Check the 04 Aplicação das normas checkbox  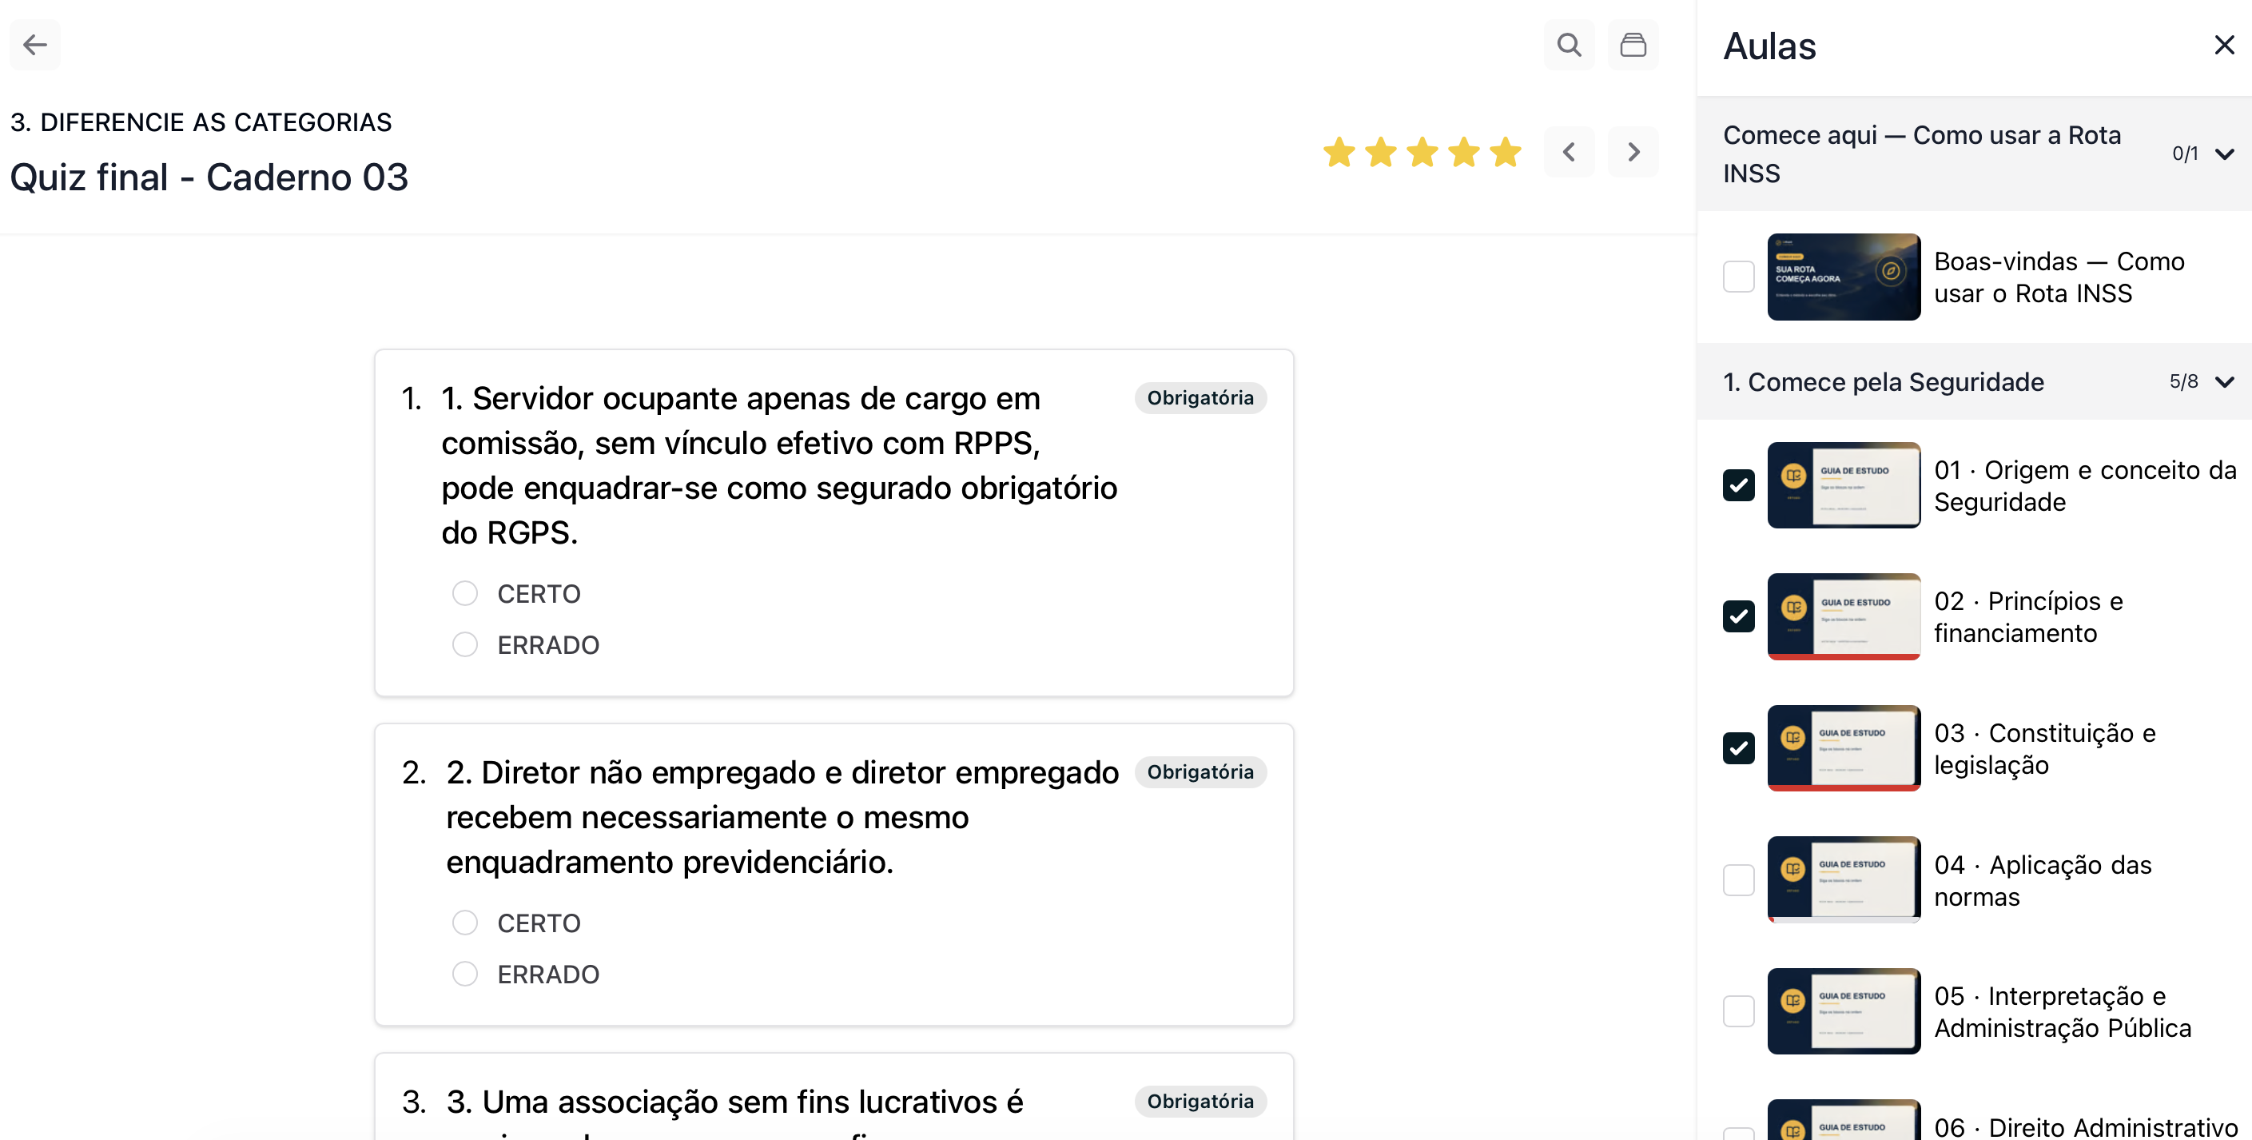[1738, 879]
